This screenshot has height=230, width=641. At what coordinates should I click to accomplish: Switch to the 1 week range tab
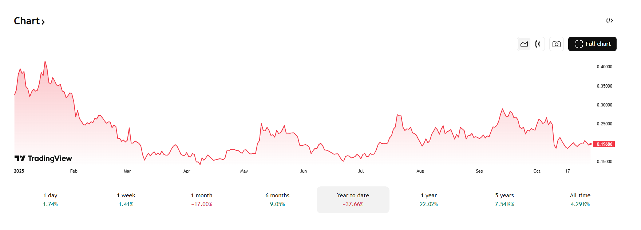[126, 199]
